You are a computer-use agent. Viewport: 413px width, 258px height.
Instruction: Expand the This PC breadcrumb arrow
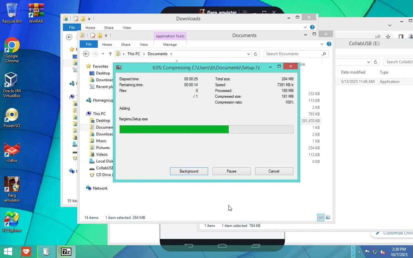144,54
